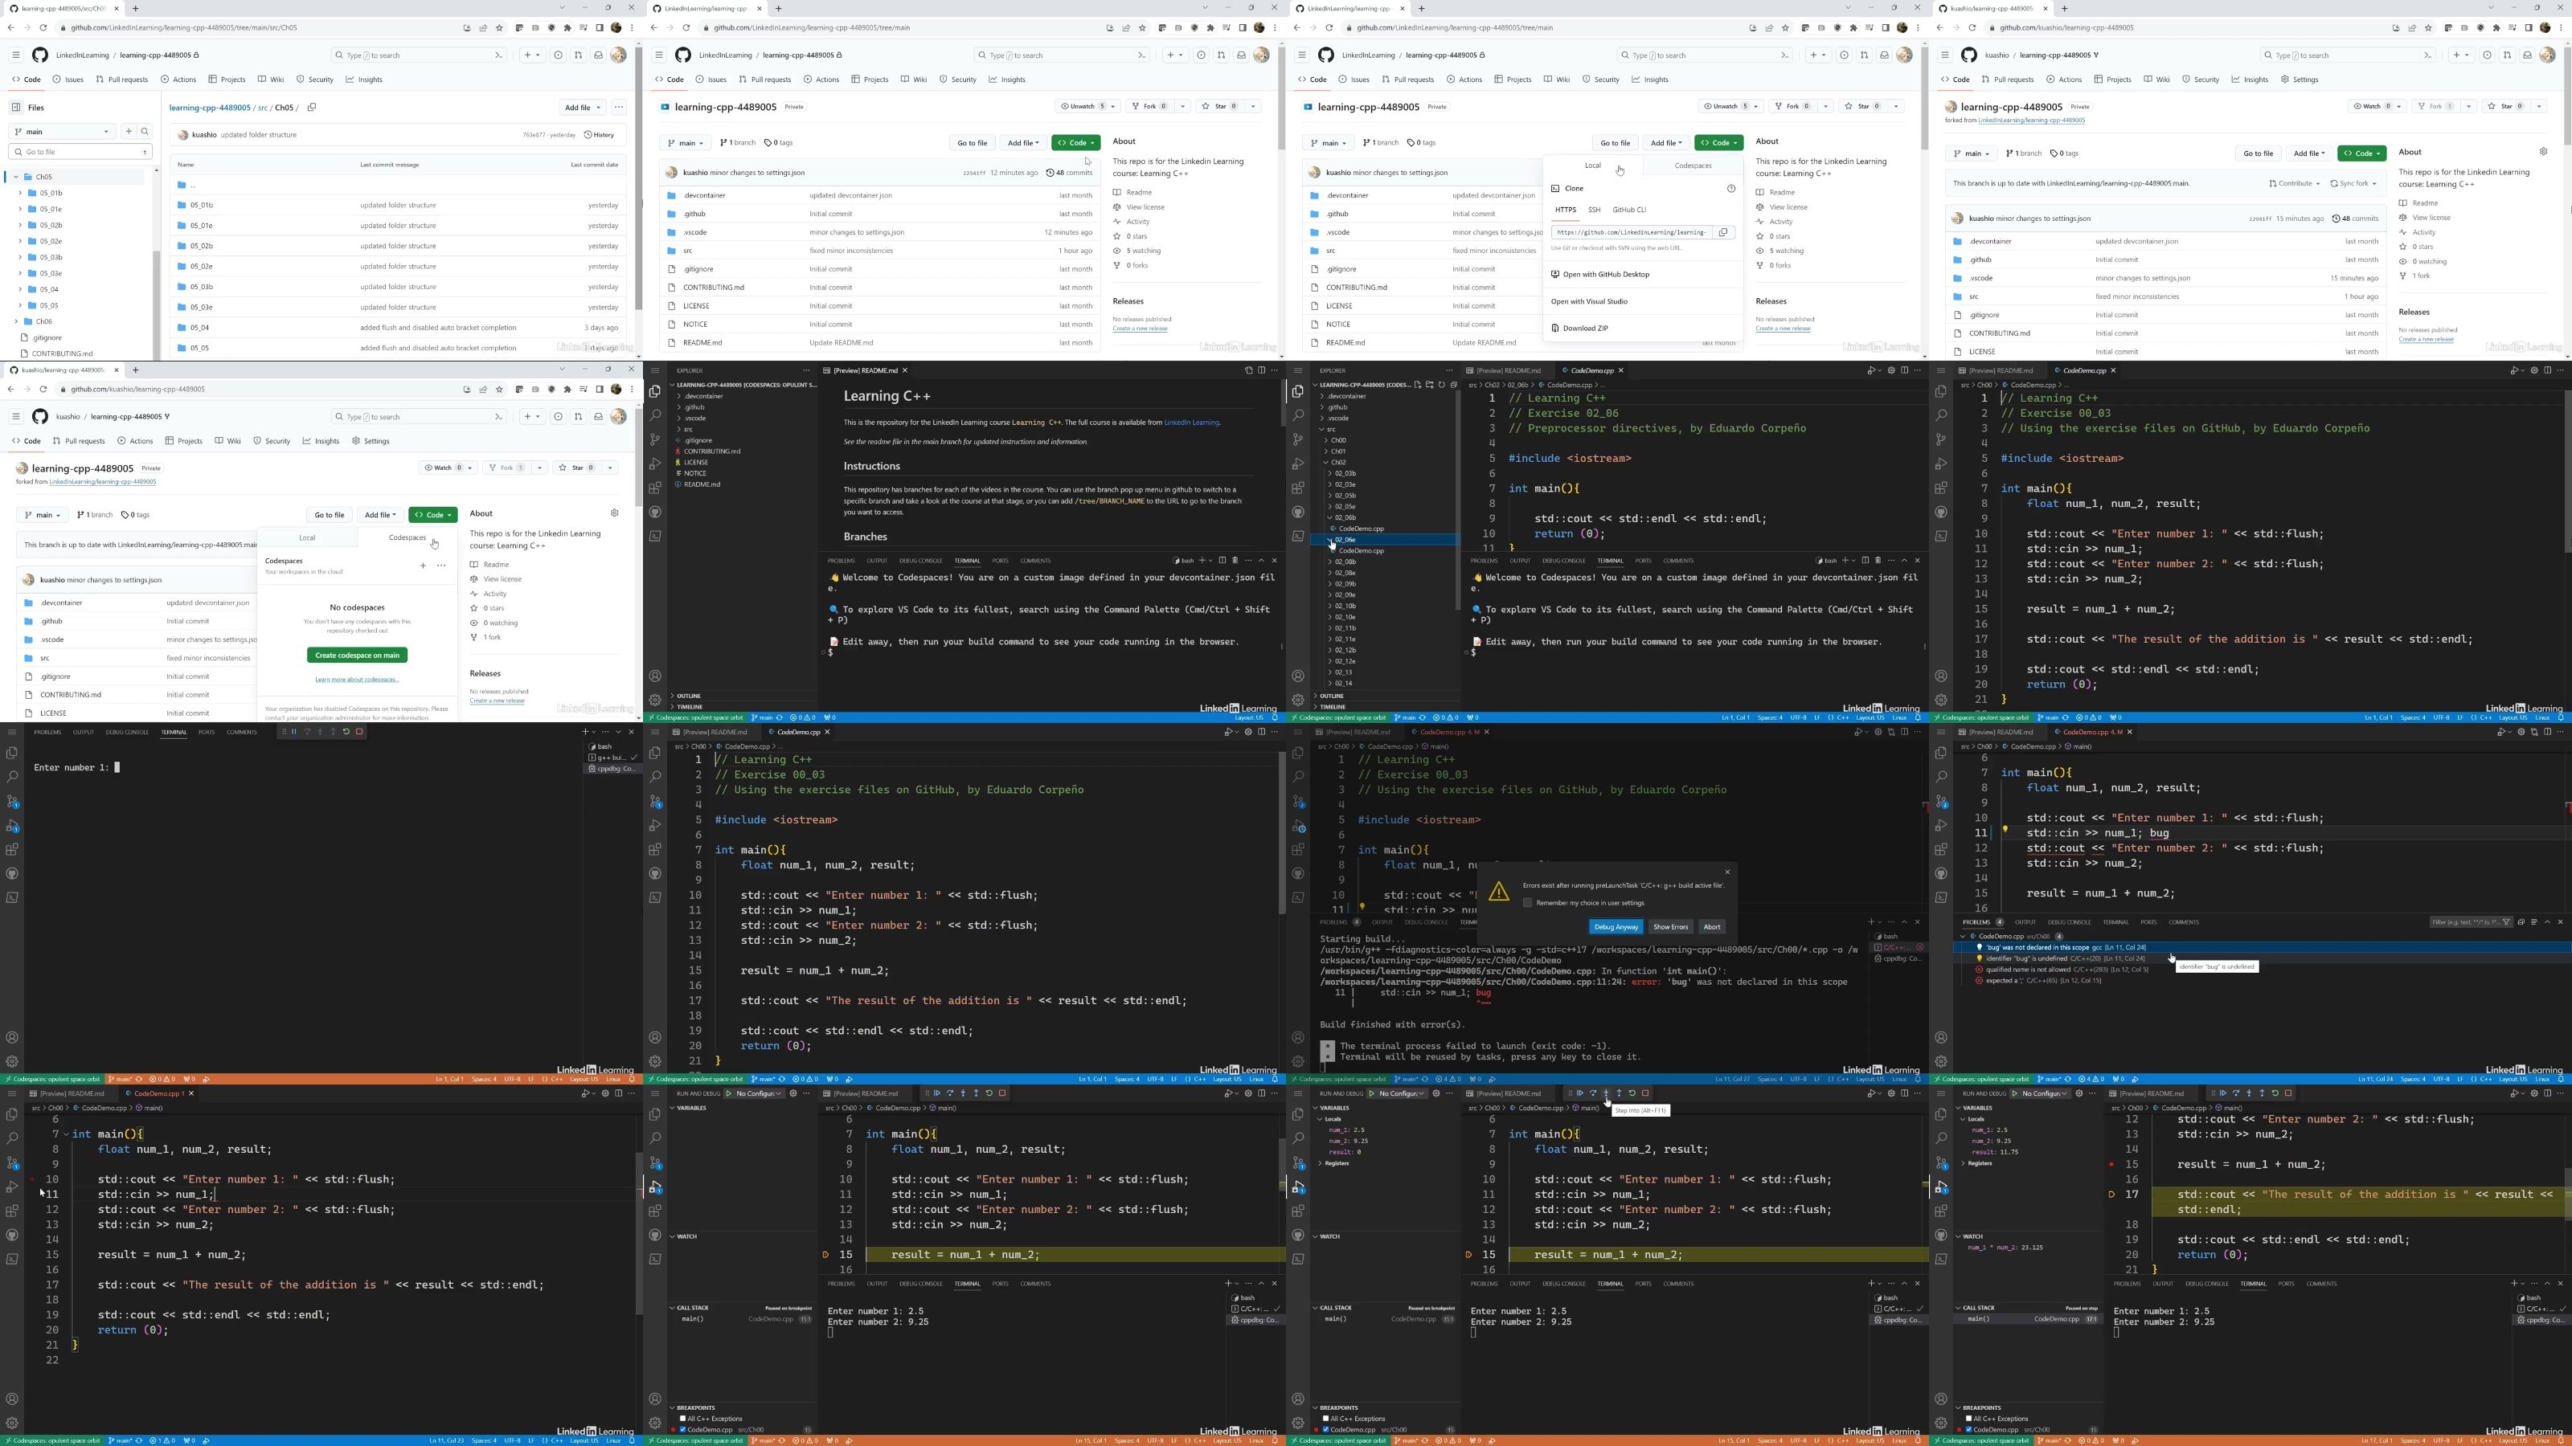The width and height of the screenshot is (2572, 1446).
Task: Collapse CodeDemo.cpp group in Problems list
Action: [x=1962, y=936]
